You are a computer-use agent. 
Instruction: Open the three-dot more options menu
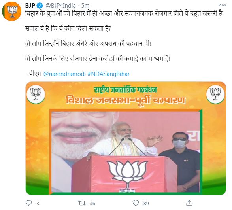(x=223, y=5)
